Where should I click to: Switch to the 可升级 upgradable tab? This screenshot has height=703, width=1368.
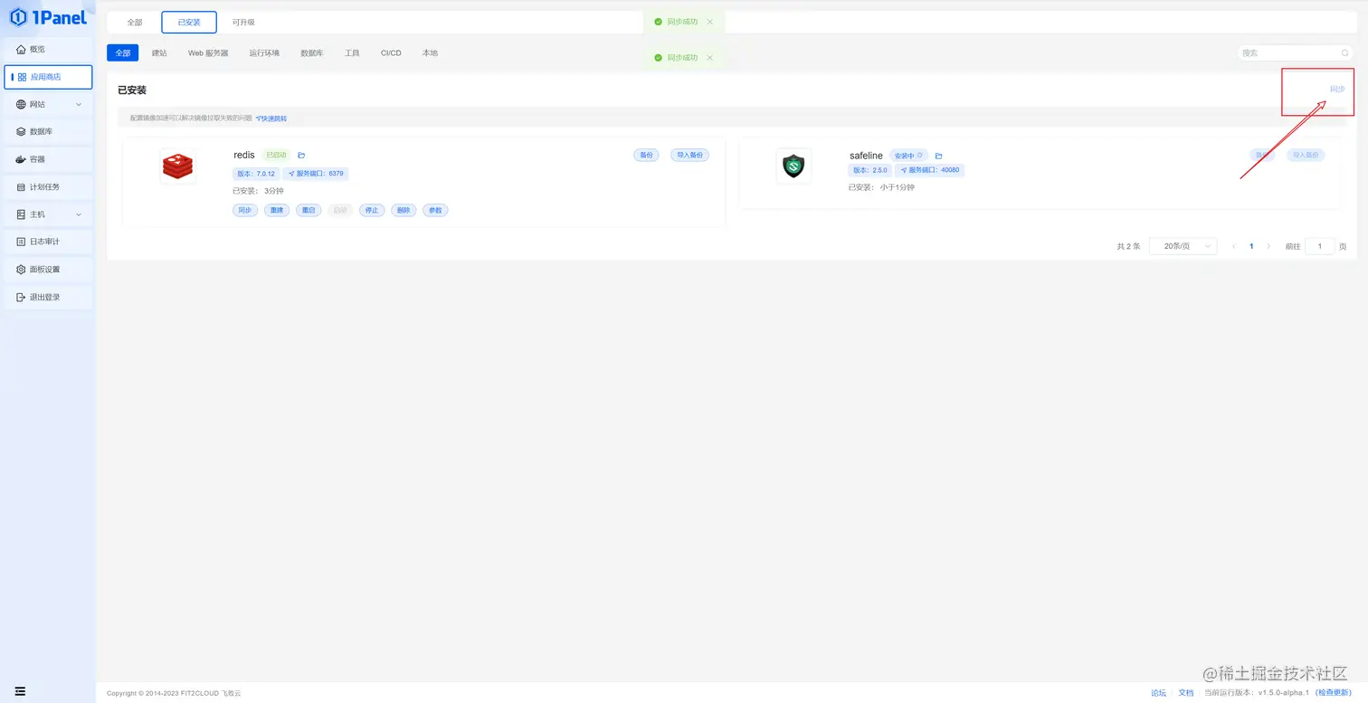(243, 23)
